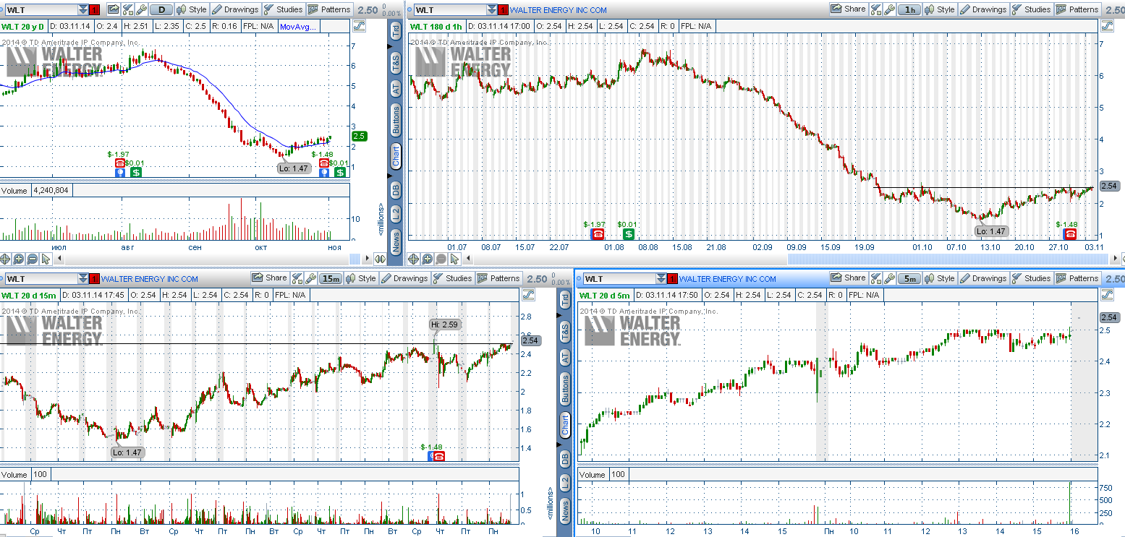The height and width of the screenshot is (537, 1125).
Task: Click the wrench settings icon on the 1h chart
Action: click(x=890, y=9)
